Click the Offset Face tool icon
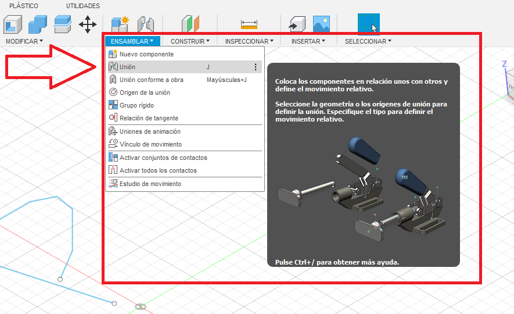 click(63, 24)
